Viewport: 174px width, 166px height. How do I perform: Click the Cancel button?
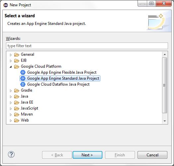click(152, 155)
